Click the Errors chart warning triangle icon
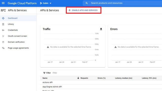Viewport: 162px width, 91px height. (x=115, y=47)
